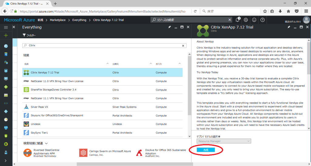This screenshot has width=311, height=166.
Task: Bookmark this page with the star
Action: point(265,11)
